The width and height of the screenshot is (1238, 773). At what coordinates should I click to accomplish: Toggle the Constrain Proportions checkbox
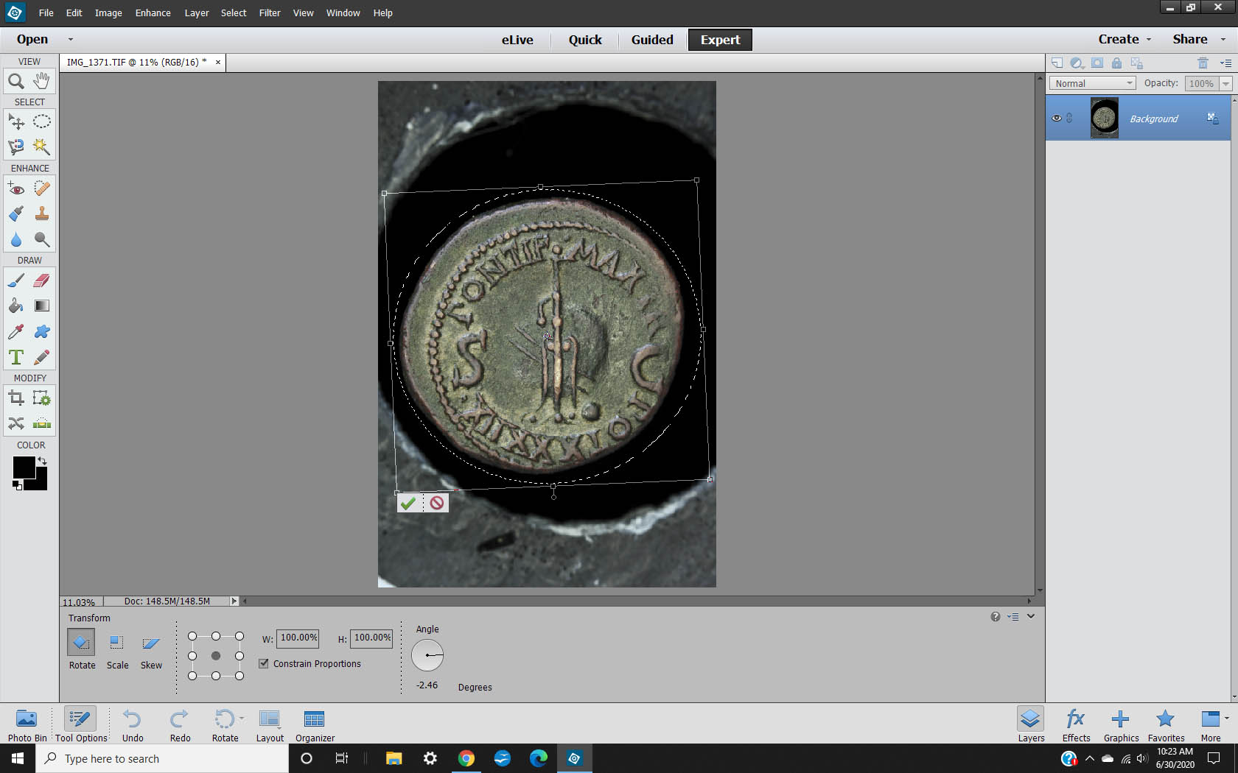(264, 663)
